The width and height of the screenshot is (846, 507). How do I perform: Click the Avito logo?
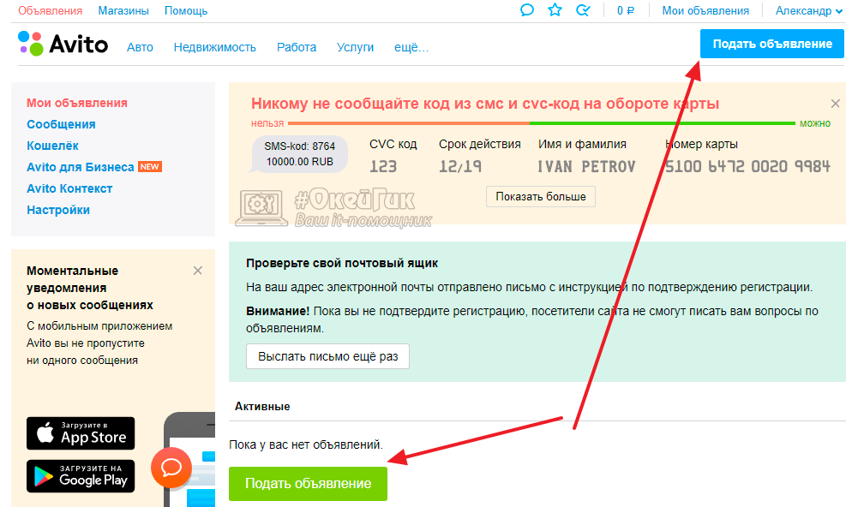(x=63, y=44)
